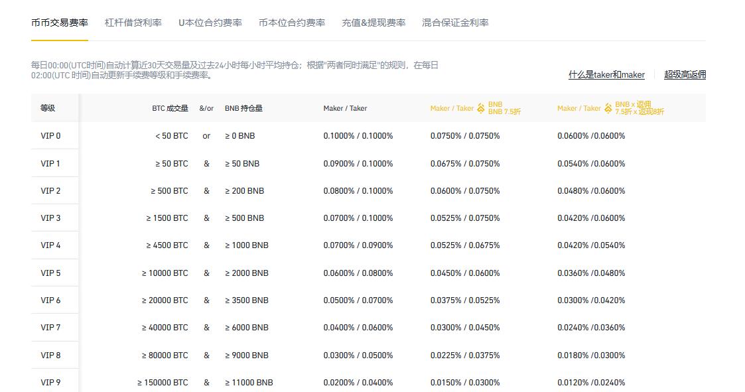Screen dimensions: 745x392
Task: Click the ≥ 150000 BTC volume cell
Action: (163, 383)
